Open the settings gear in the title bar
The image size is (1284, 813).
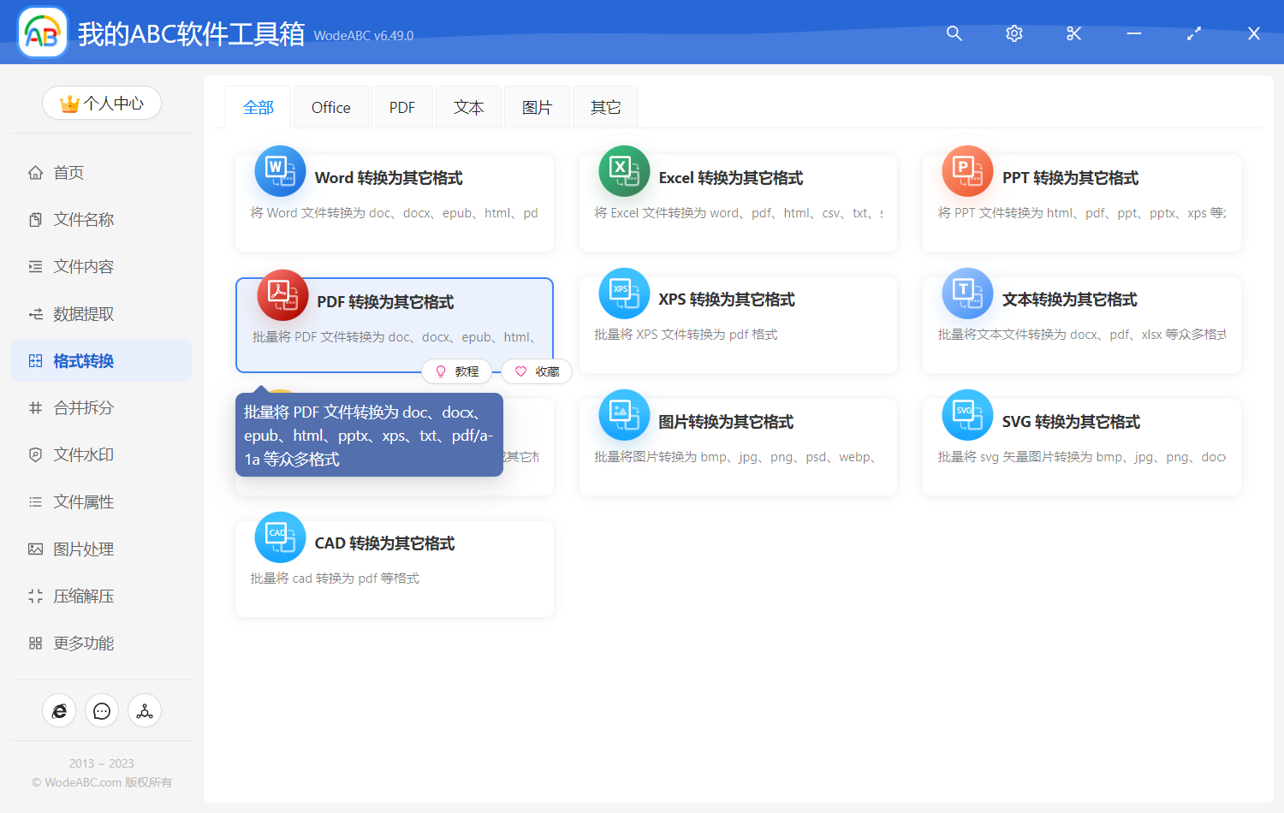click(1014, 33)
